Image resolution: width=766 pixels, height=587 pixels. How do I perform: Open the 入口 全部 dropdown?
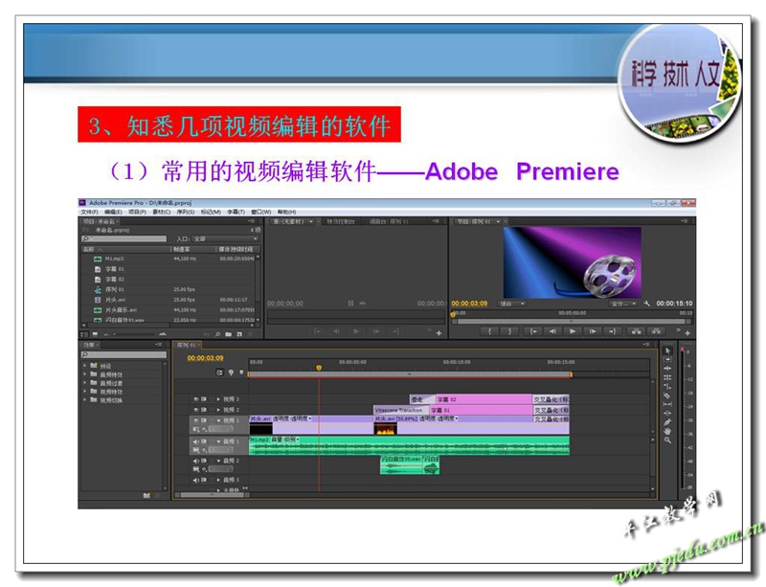226,239
